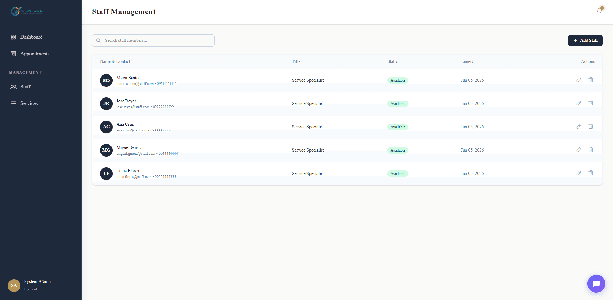Click the Add Staff button
613x300 pixels.
(x=585, y=41)
